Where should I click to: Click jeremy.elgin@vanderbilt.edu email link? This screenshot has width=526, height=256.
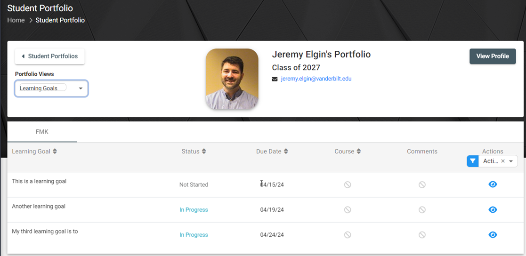316,79
